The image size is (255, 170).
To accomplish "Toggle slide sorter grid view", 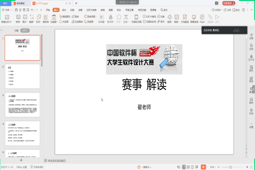I will 188,167.
